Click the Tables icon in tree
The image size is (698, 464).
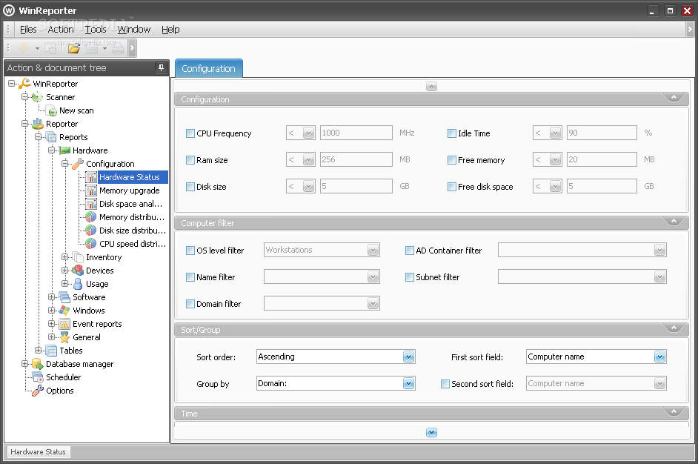[51, 351]
